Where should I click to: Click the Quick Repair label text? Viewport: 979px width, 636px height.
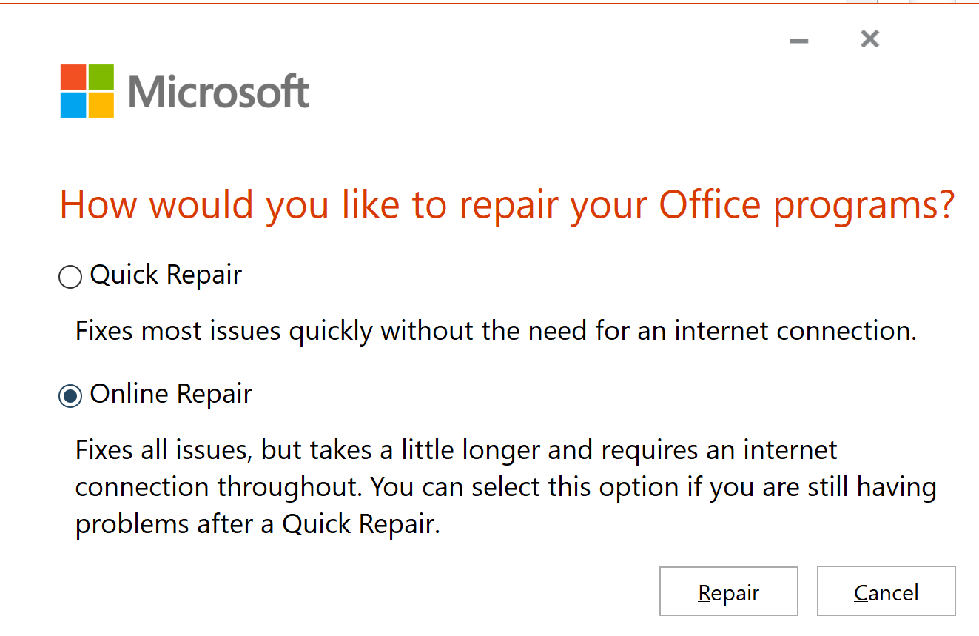pyautogui.click(x=166, y=275)
